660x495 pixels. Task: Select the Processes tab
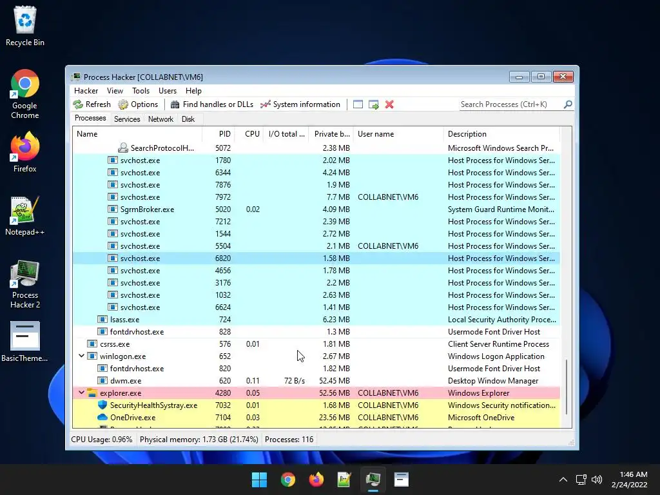(90, 119)
